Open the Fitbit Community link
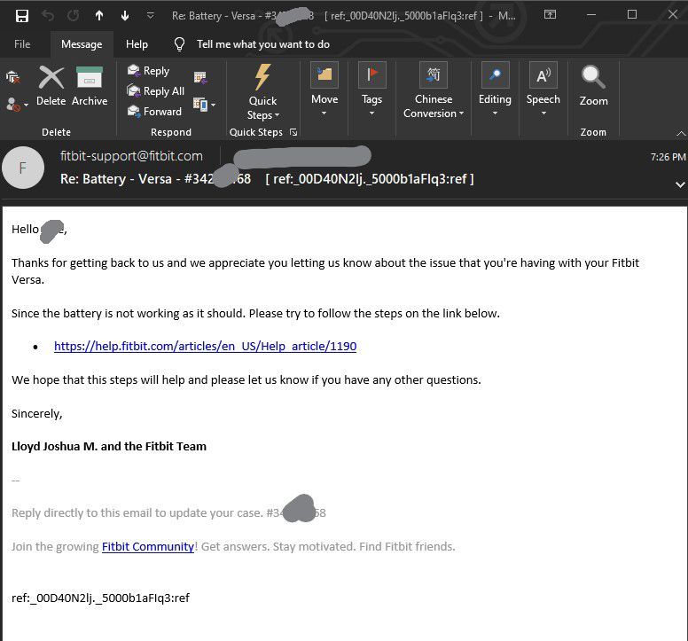Screen dimensions: 688x641 148,547
